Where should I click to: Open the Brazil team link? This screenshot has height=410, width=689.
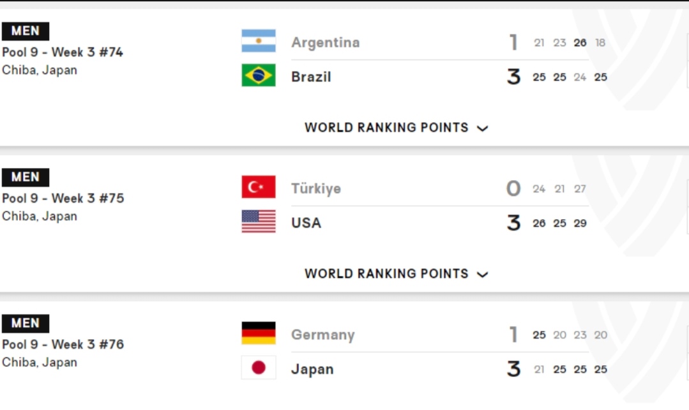pyautogui.click(x=311, y=77)
